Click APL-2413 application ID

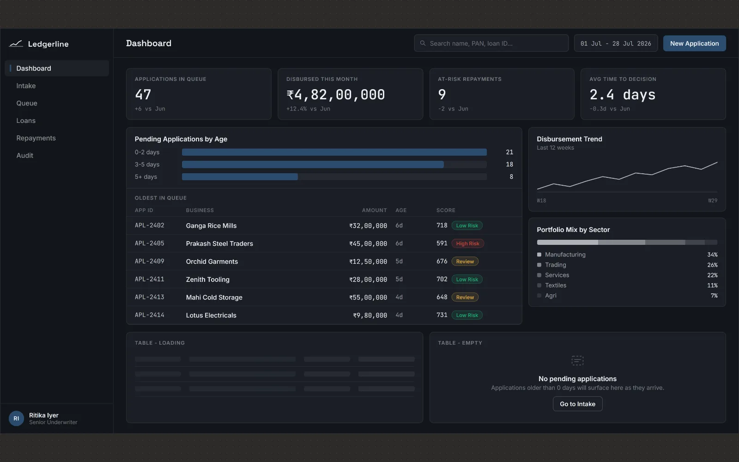(x=149, y=297)
